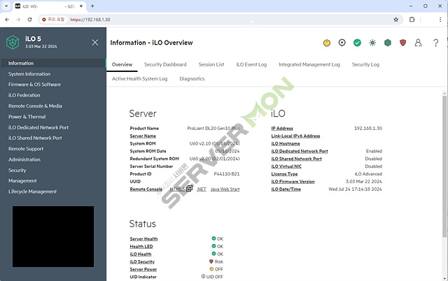448x281 pixels.
Task: Open the help question mark
Action: tap(435, 43)
